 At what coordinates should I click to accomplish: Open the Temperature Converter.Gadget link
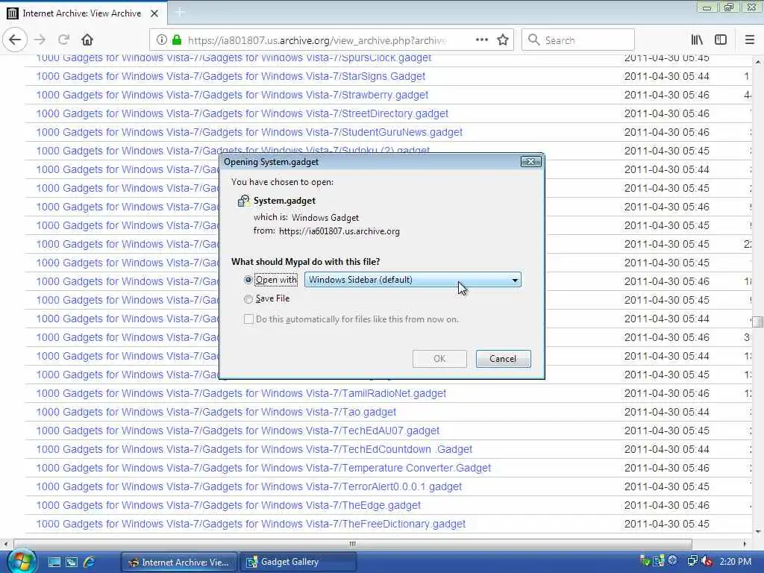[263, 468]
